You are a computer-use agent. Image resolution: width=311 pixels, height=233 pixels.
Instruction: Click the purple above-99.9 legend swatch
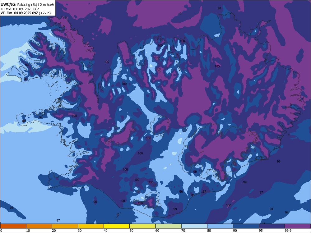(298, 226)
